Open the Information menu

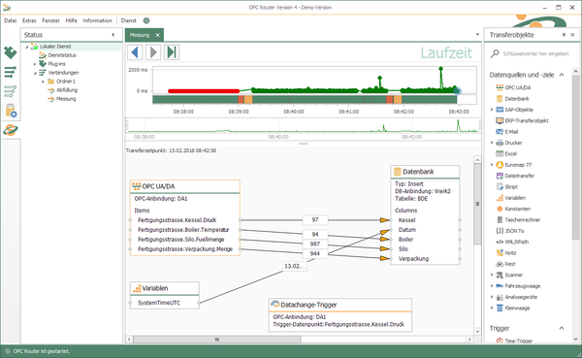tap(97, 20)
